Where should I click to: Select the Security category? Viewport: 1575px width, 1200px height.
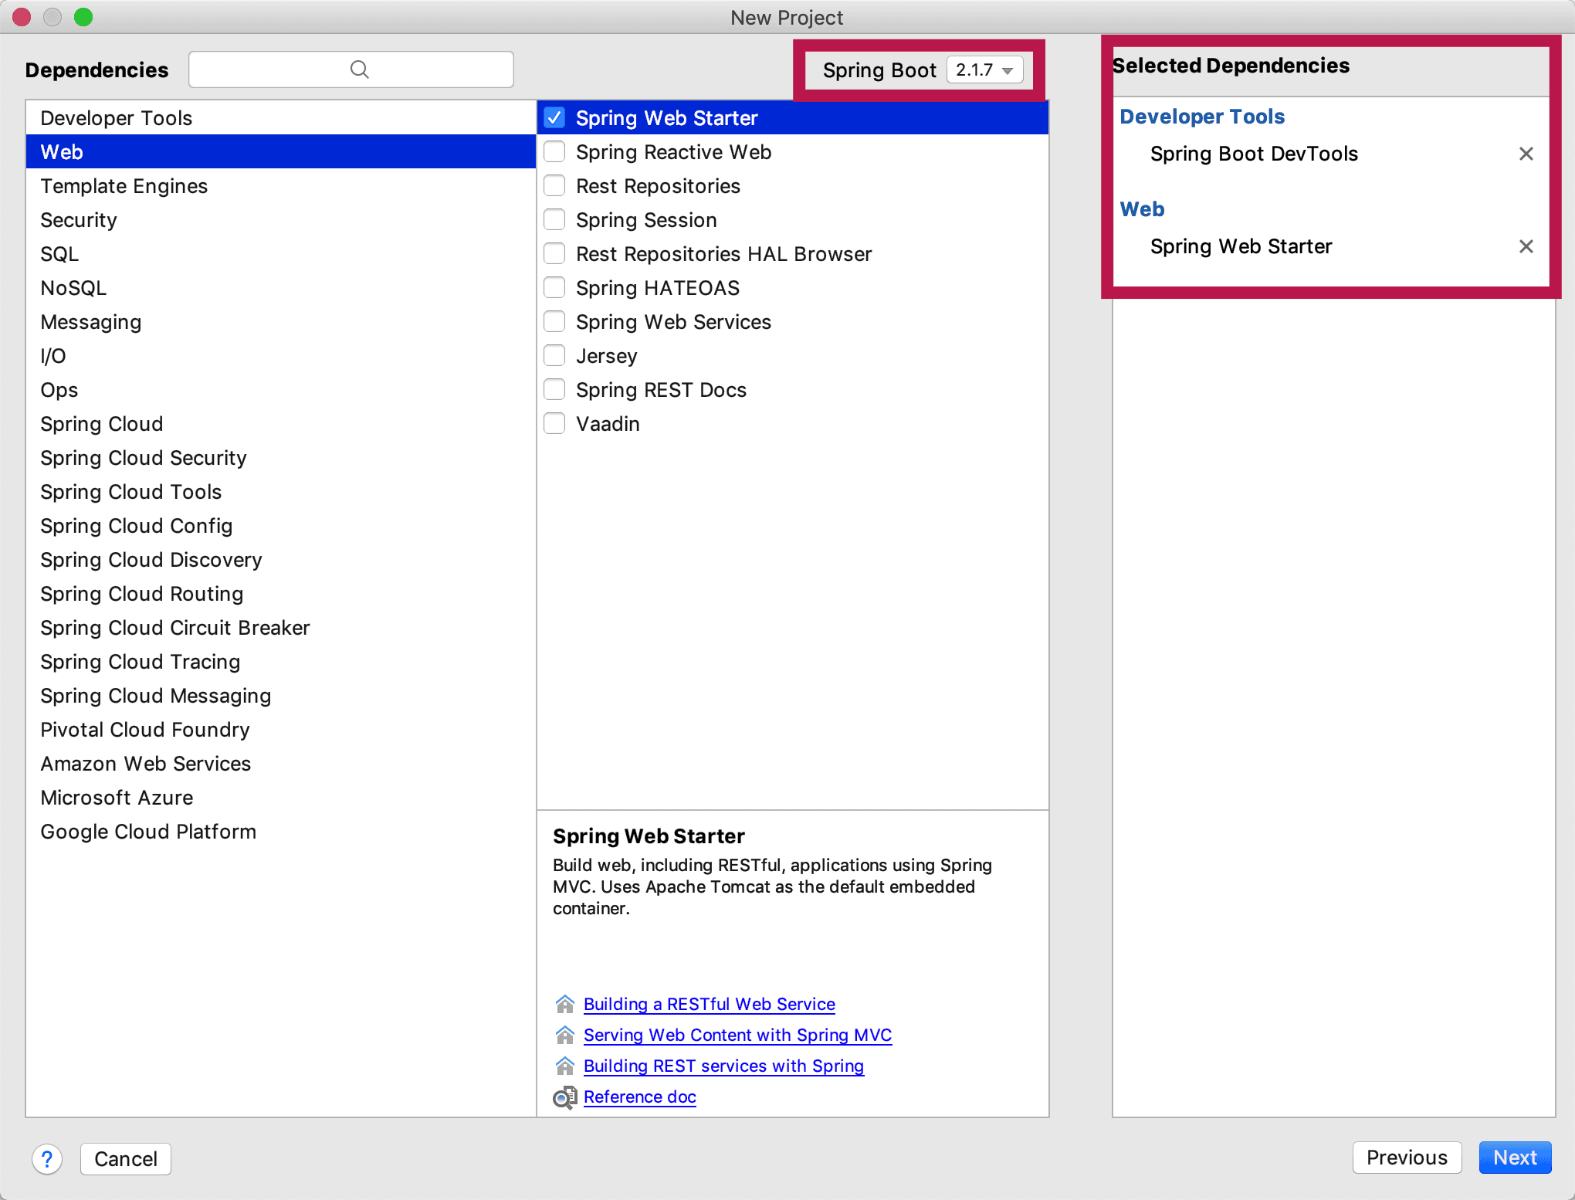point(79,220)
